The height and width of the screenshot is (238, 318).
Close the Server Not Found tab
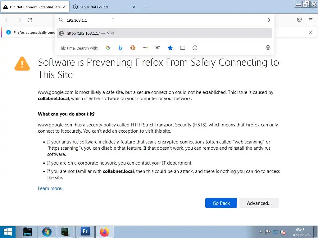click(134, 7)
